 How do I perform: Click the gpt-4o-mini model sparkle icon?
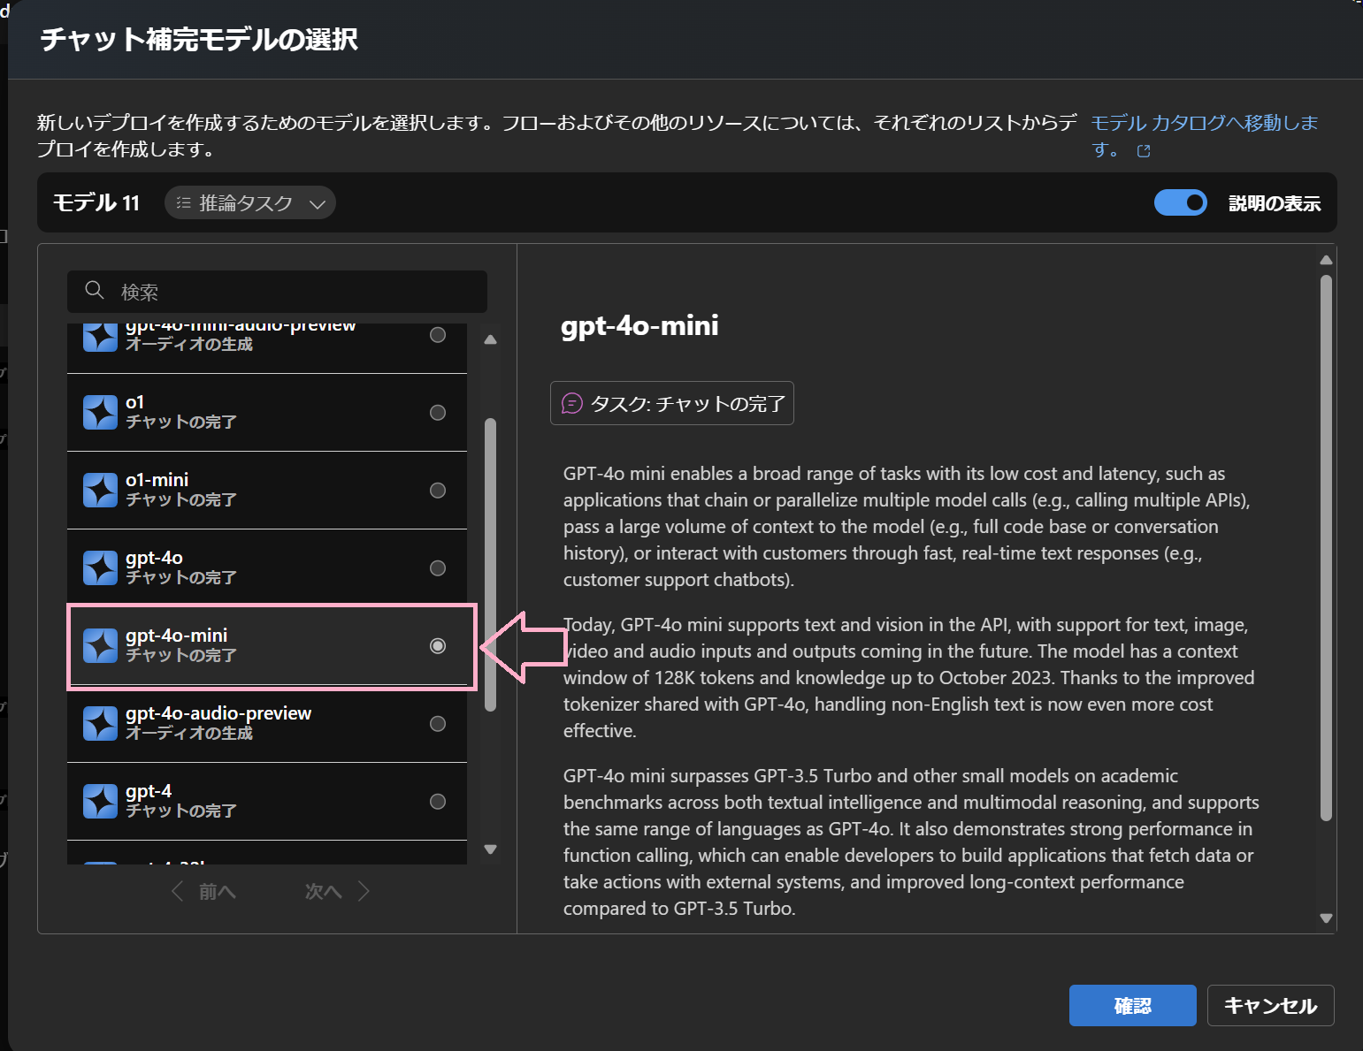click(x=100, y=645)
